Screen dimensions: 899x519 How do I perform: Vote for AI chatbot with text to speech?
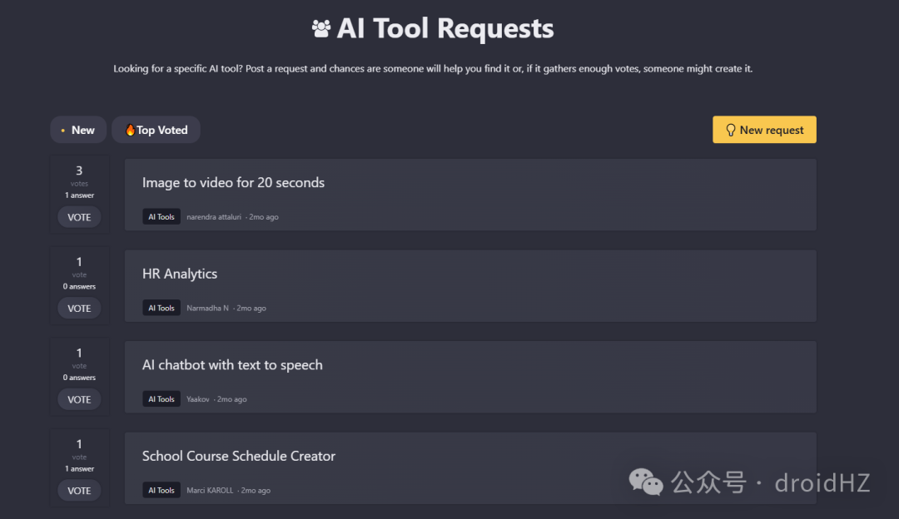click(x=79, y=399)
